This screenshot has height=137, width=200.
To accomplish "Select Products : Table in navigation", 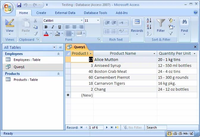I will click(x=33, y=80).
